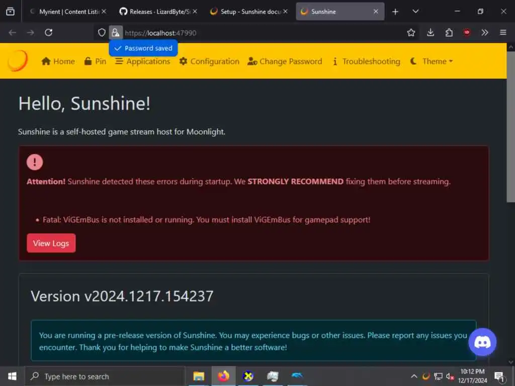Click the scrollbar down arrow

coord(511,362)
